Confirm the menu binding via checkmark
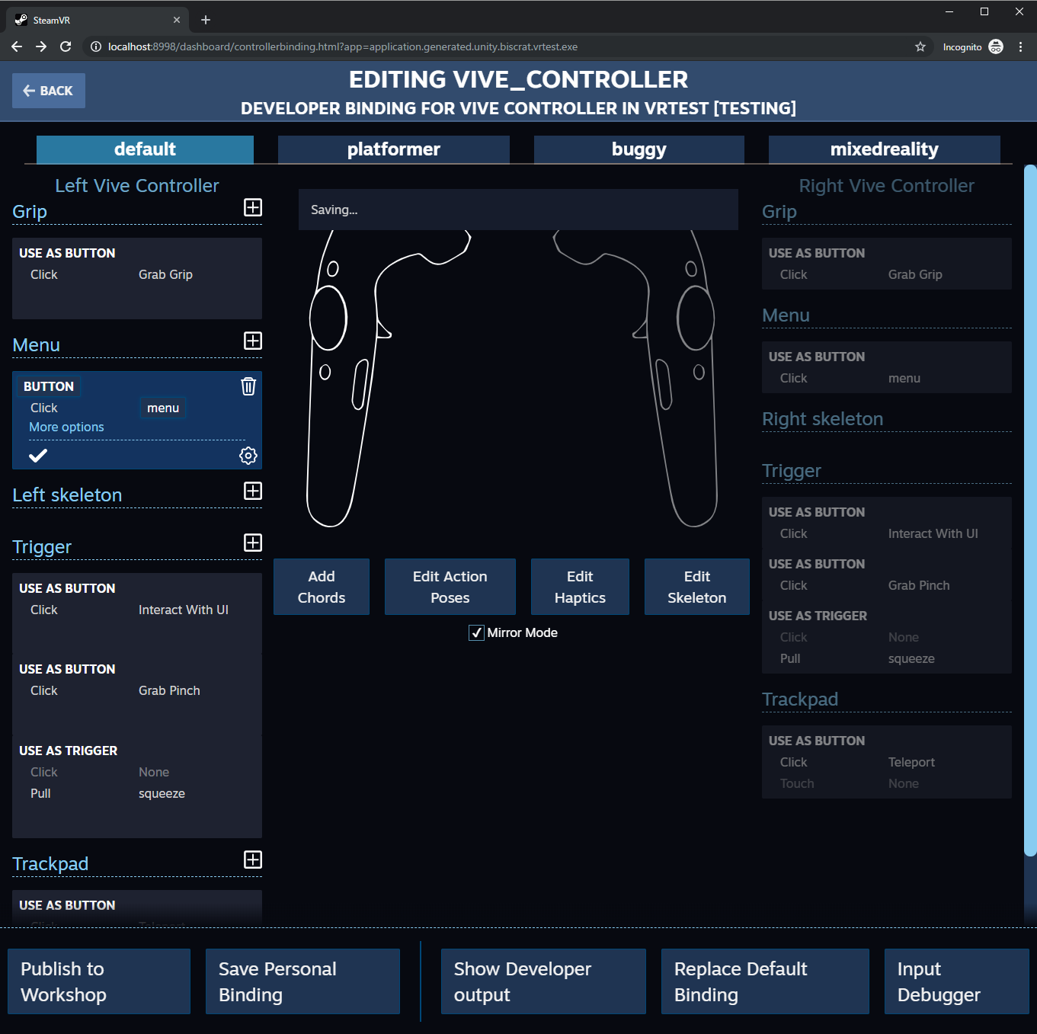 (38, 455)
